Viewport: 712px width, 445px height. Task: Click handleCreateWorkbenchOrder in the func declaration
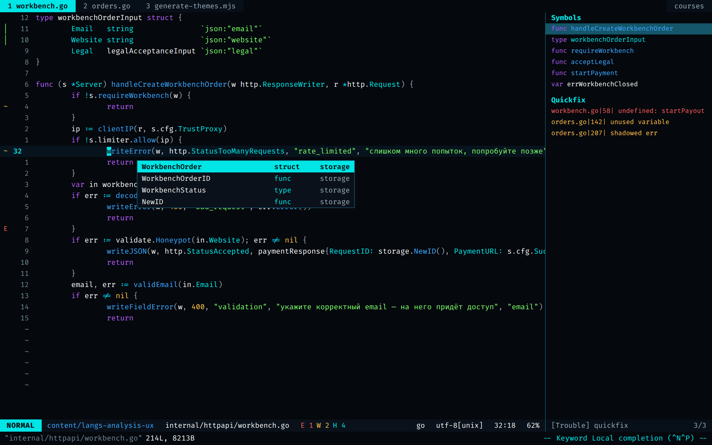(x=169, y=84)
